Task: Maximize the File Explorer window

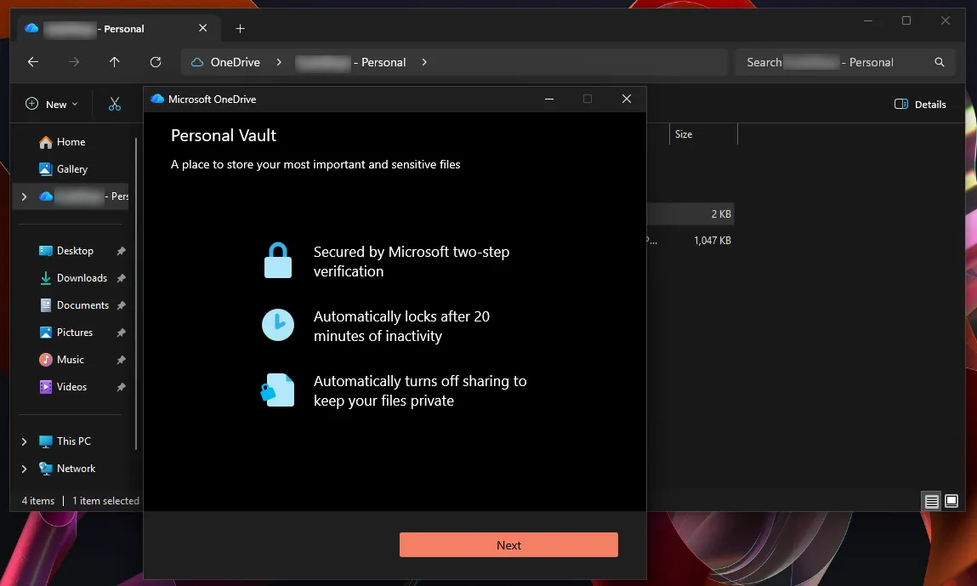Action: click(906, 20)
